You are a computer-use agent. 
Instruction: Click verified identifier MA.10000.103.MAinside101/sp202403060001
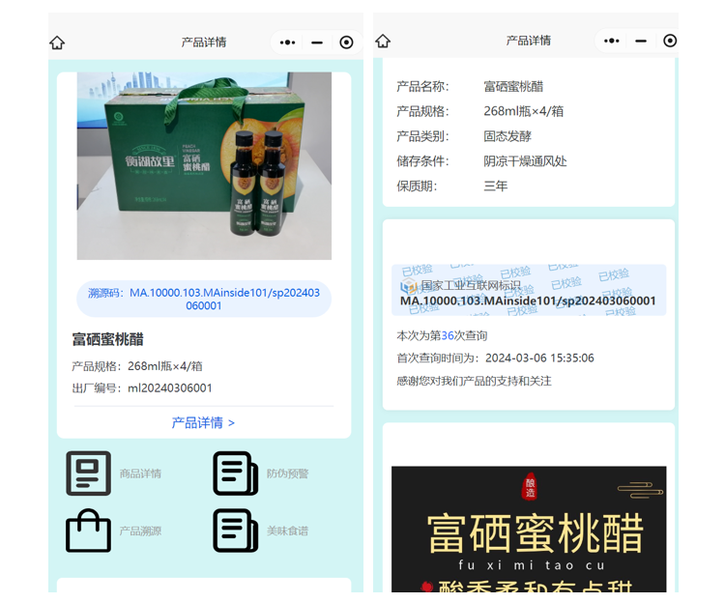click(528, 301)
